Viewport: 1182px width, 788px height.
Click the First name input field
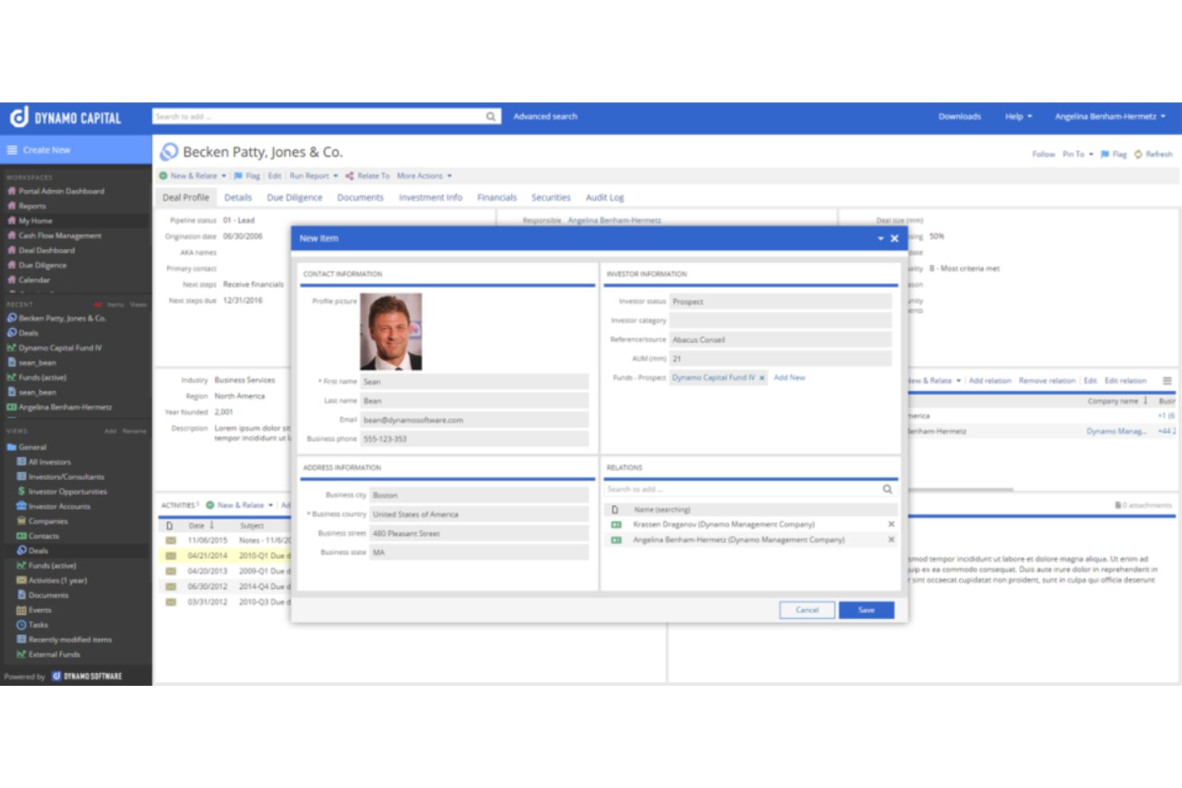coord(474,382)
